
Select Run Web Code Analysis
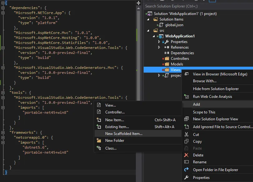point(218,97)
